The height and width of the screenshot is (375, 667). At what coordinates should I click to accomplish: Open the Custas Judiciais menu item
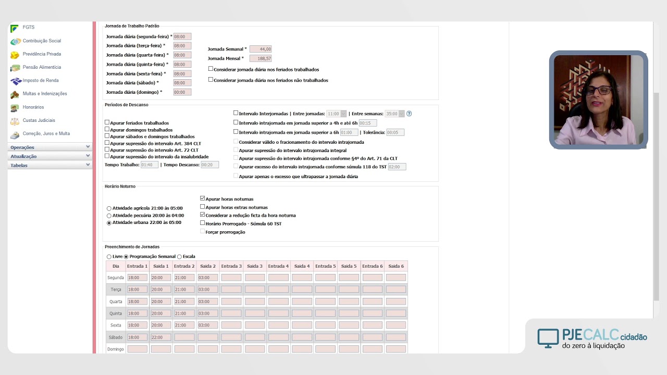coord(39,120)
